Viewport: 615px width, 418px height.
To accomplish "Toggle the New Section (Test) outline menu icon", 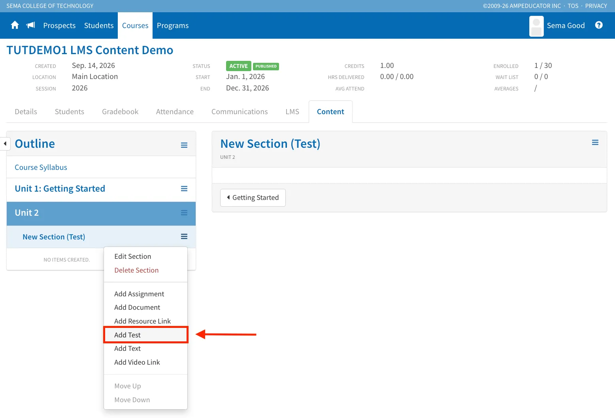I will pos(184,237).
